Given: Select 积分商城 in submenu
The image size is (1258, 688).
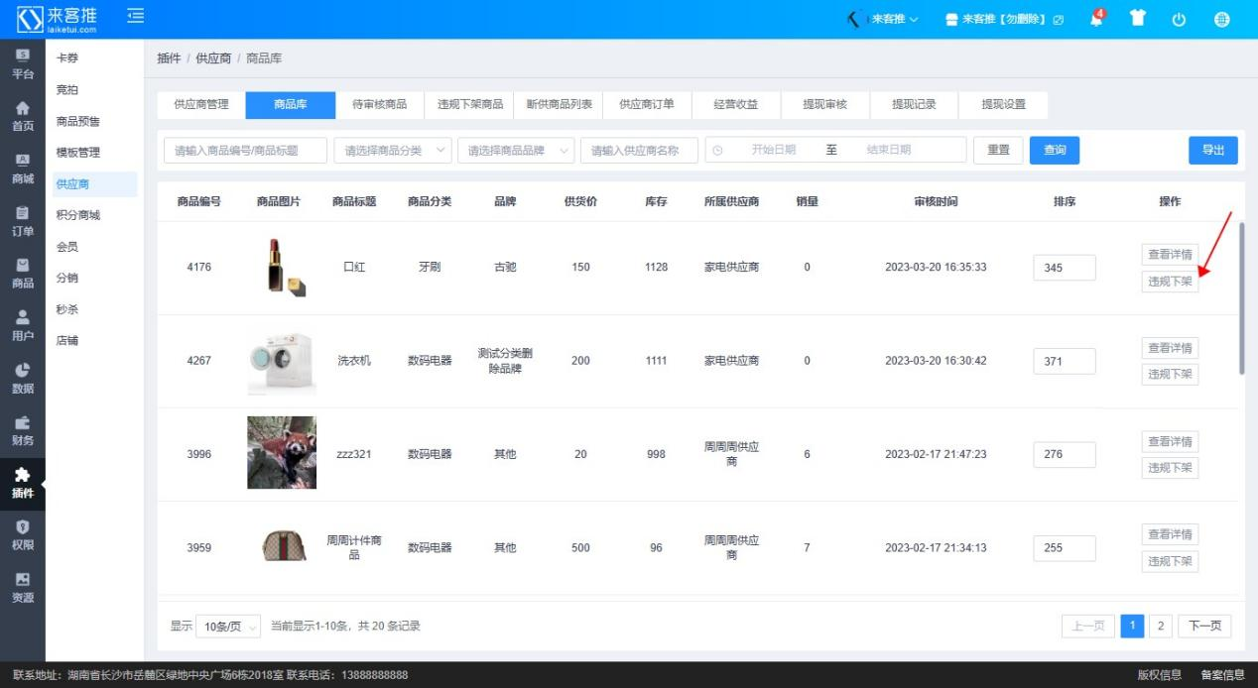Looking at the screenshot, I should [78, 215].
